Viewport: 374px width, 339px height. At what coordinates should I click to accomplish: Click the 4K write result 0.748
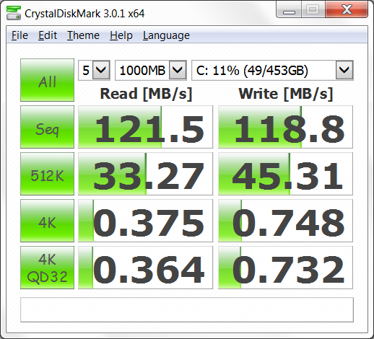[x=285, y=221]
